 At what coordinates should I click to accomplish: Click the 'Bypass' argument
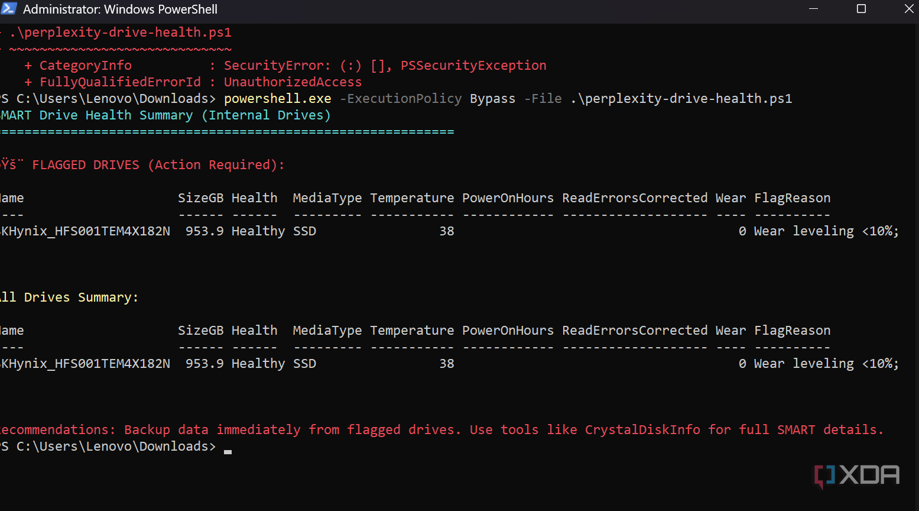pyautogui.click(x=492, y=99)
